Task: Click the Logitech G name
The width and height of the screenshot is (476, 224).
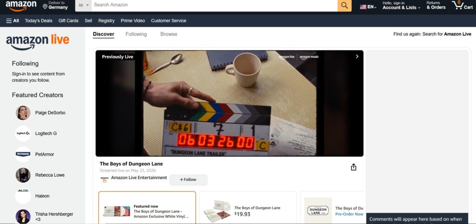Action: (46, 133)
